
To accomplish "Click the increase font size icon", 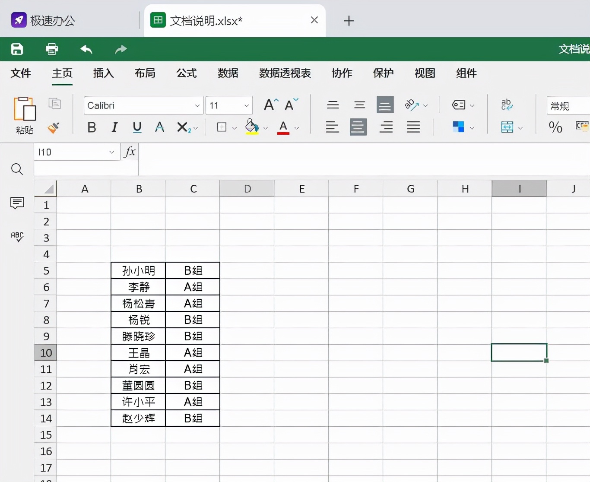I will [x=271, y=105].
